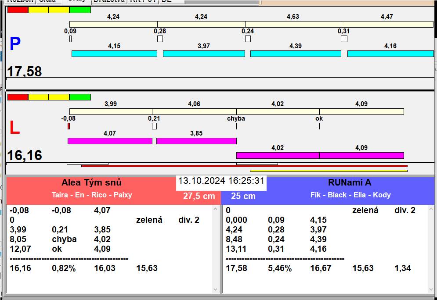The height and width of the screenshot is (300, 437).
Task: Click the RUNami A team header
Action: (350, 183)
